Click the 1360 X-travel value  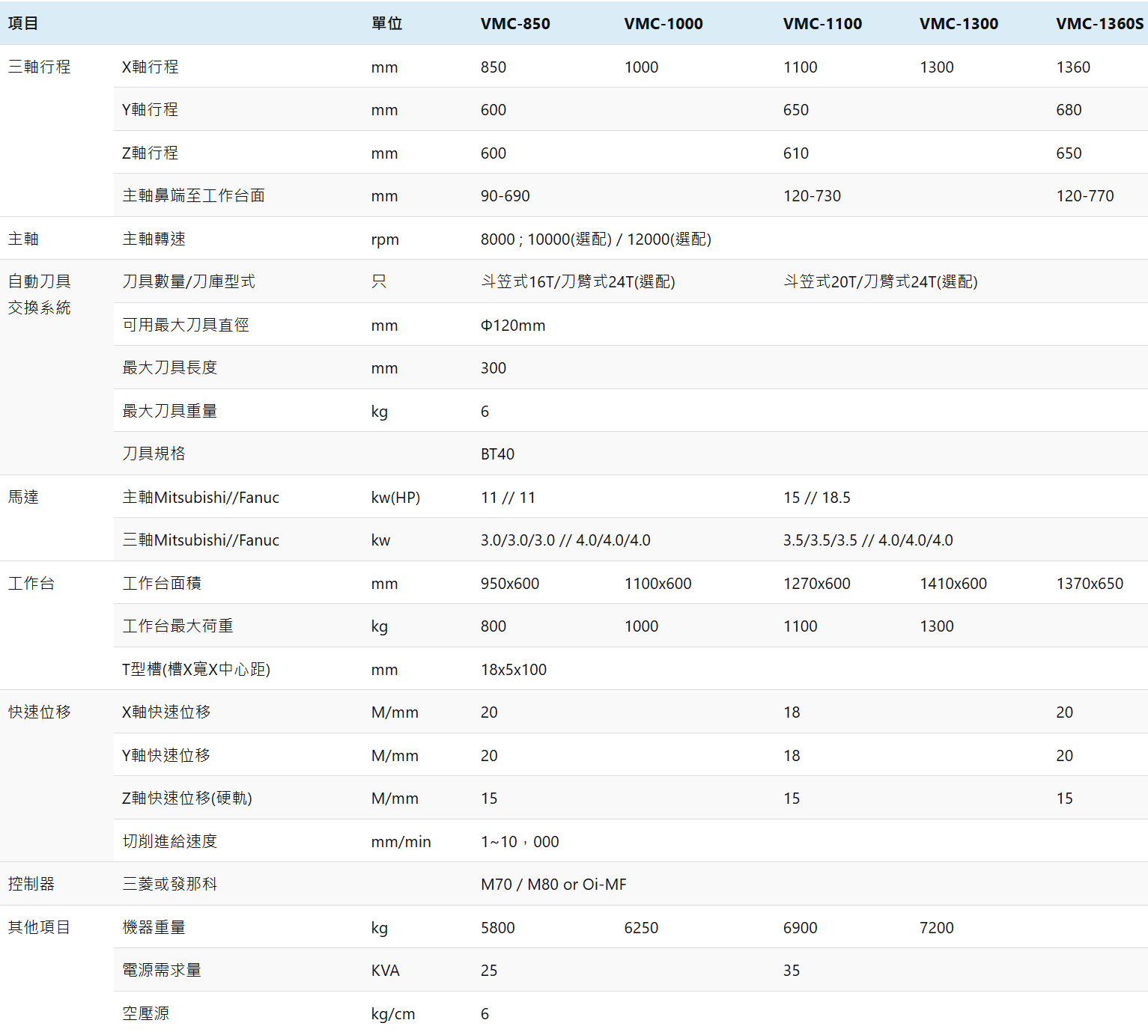tap(1072, 67)
